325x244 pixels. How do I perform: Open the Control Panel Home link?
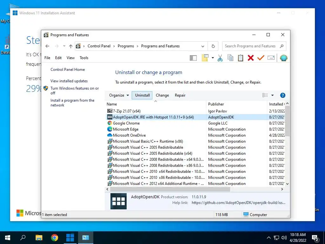(68, 70)
